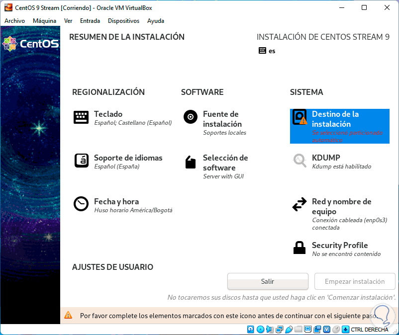Click the CentOS logo in the sidebar

coord(30,44)
